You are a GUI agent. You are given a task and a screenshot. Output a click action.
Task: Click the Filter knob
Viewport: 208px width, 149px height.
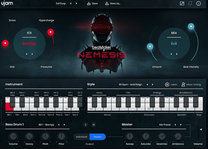coord(61,137)
